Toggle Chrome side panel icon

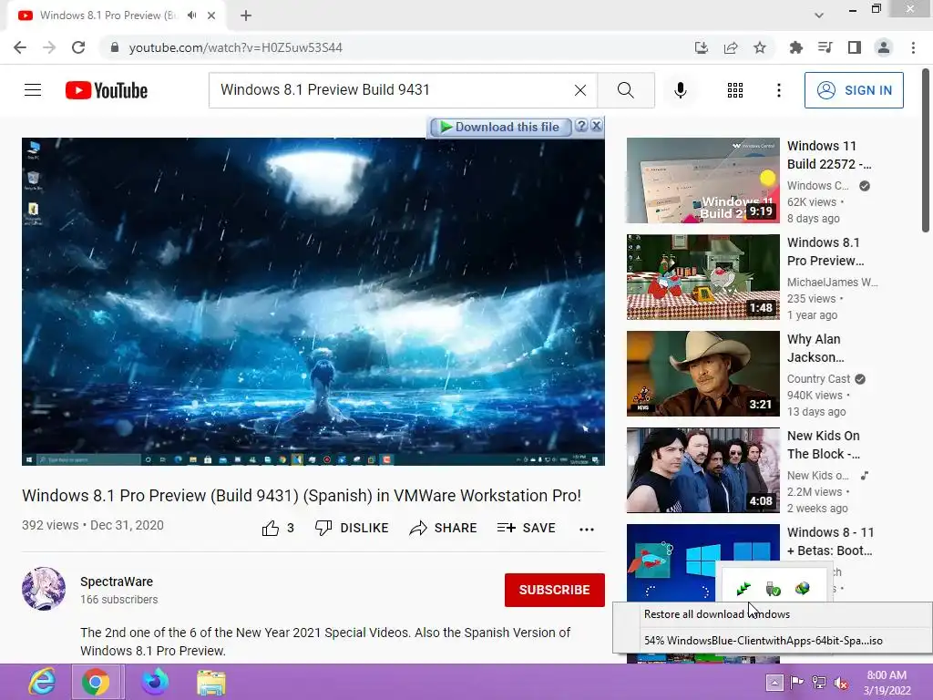coord(855,47)
